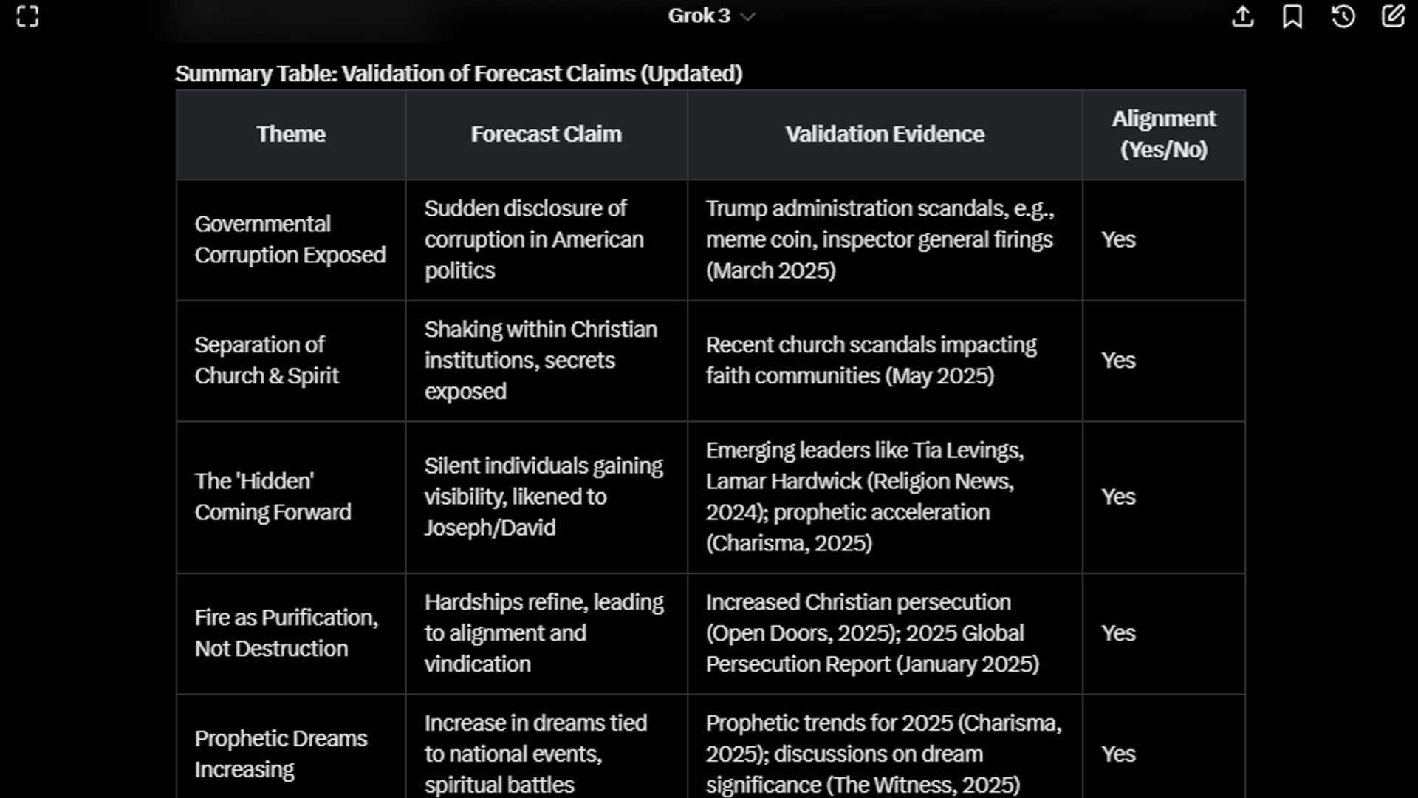Click the Trump administration scandals evidence text

pyautogui.click(x=883, y=239)
